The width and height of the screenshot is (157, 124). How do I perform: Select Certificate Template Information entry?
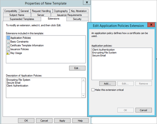pyautogui.click(x=27, y=45)
